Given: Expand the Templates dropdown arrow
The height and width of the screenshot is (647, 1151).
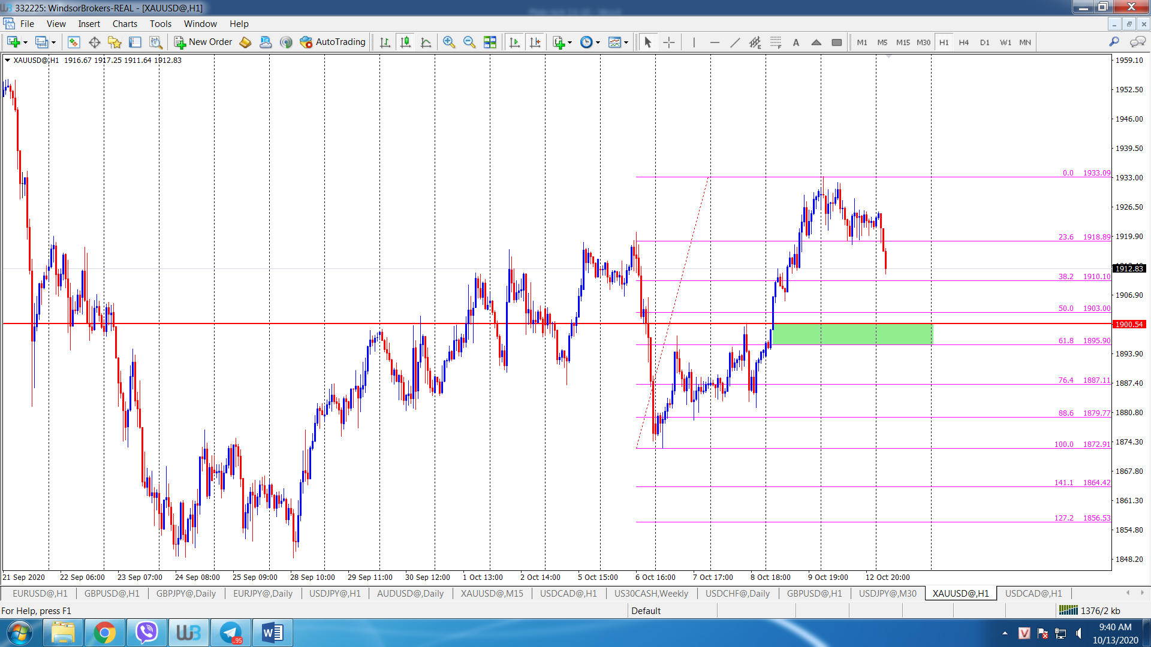Looking at the screenshot, I should click(x=626, y=43).
